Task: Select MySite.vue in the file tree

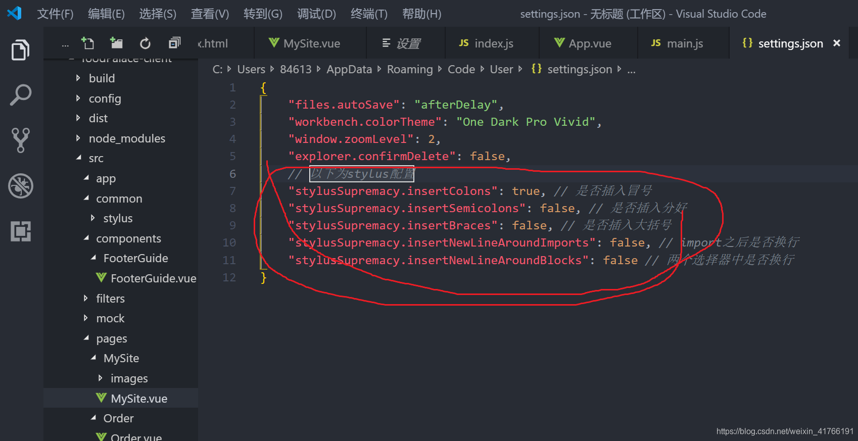Action: click(x=139, y=398)
